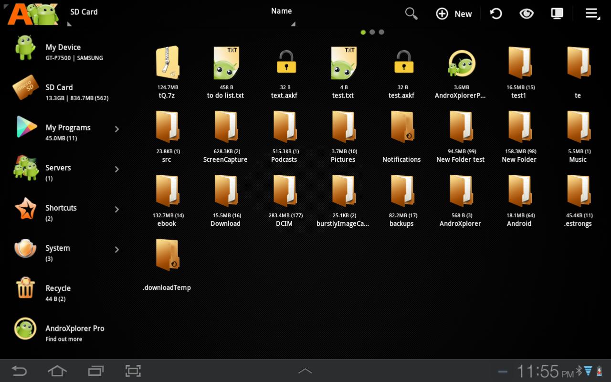
Task: Click the search magnifier icon
Action: (x=411, y=13)
